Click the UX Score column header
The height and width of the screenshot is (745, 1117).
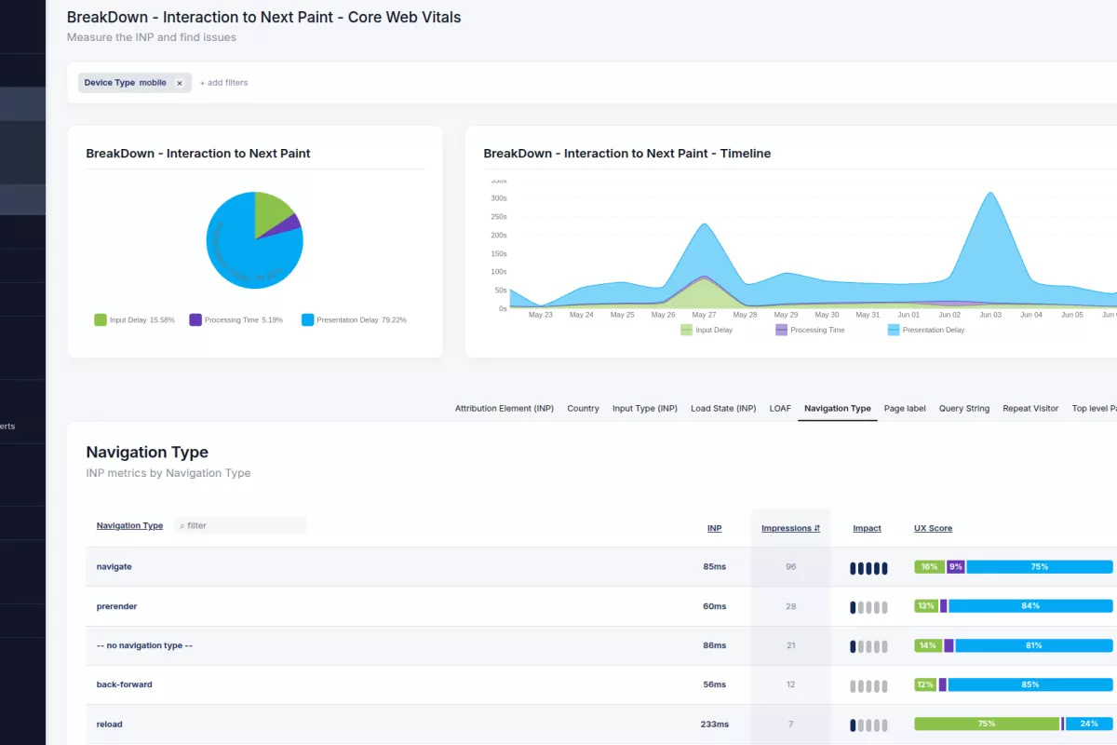933,528
